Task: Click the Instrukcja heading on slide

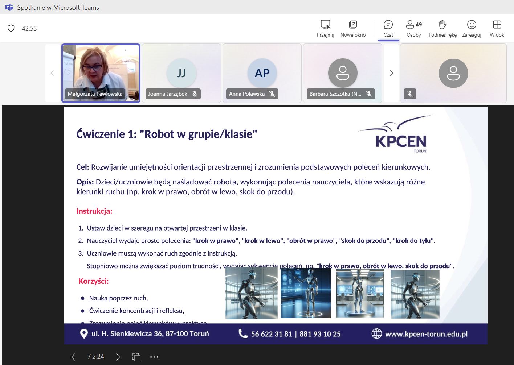Action: point(94,211)
